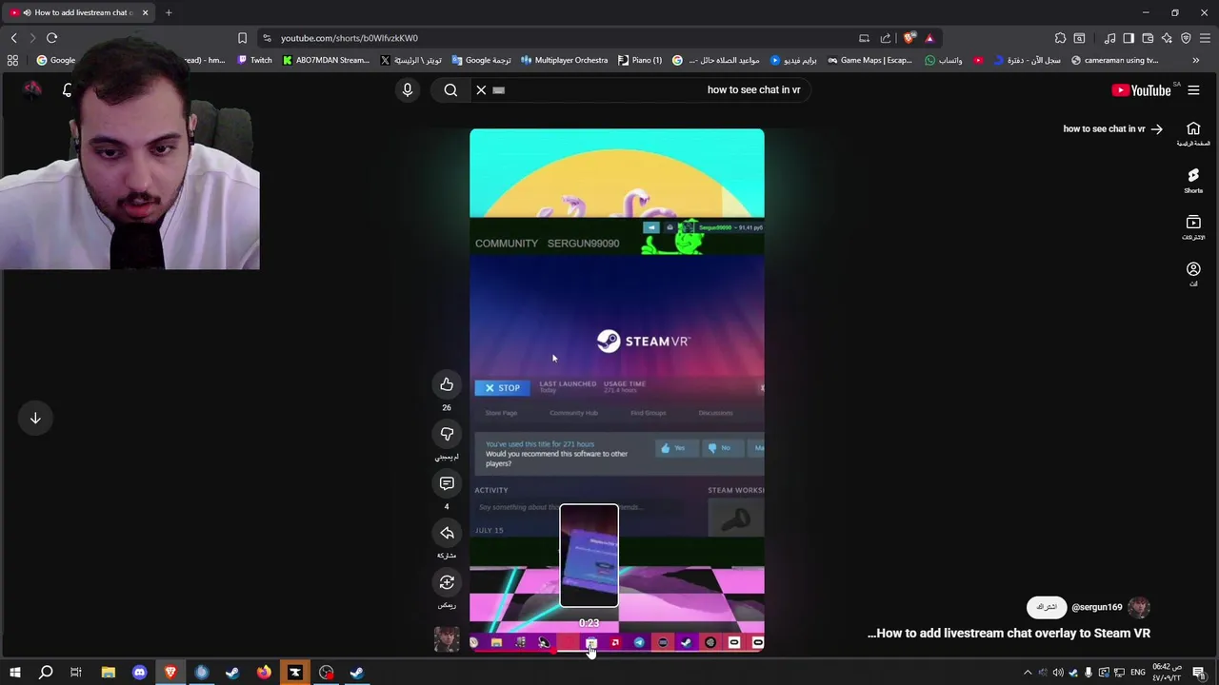Open Subscriptions in the right sidebar

point(1193,226)
